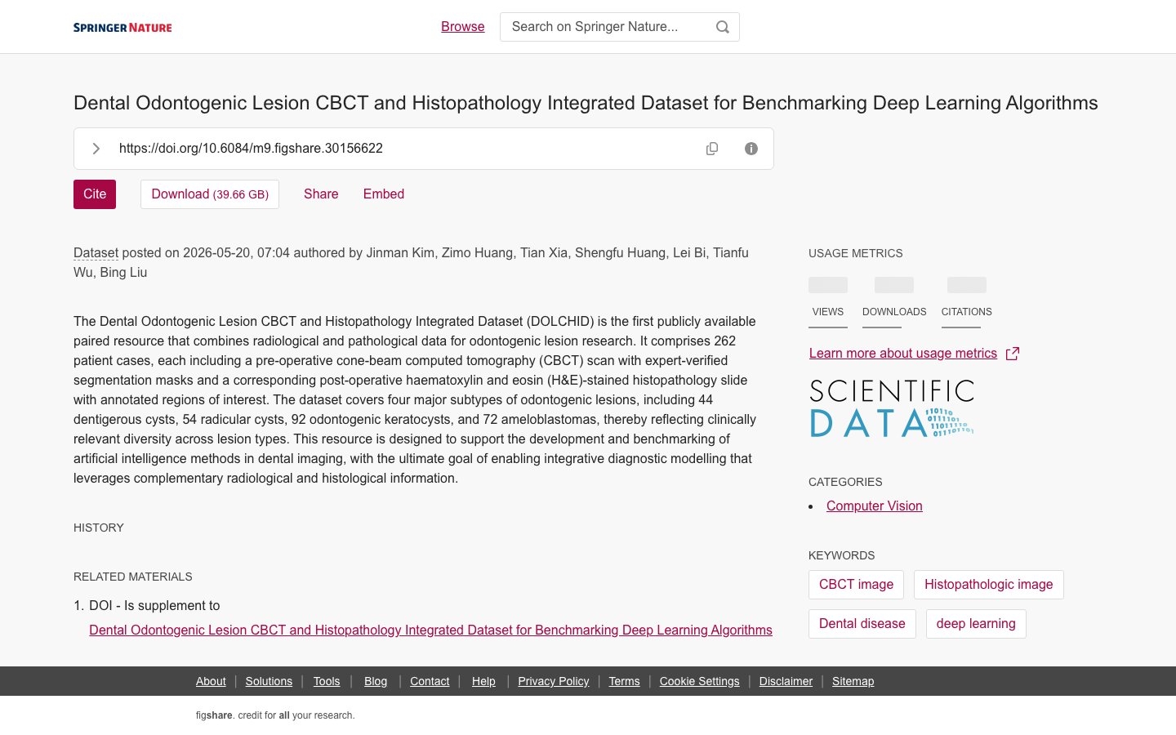Expand the DOI citation chevron
This screenshot has width=1176, height=735.
pos(96,149)
